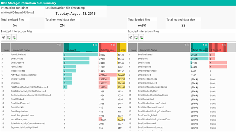Screen dimensions: 236x132
Task: Click the loaded Rank column header
Action: point(133,48)
